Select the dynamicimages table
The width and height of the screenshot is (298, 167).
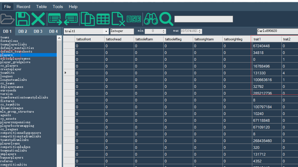click(x=12, y=108)
